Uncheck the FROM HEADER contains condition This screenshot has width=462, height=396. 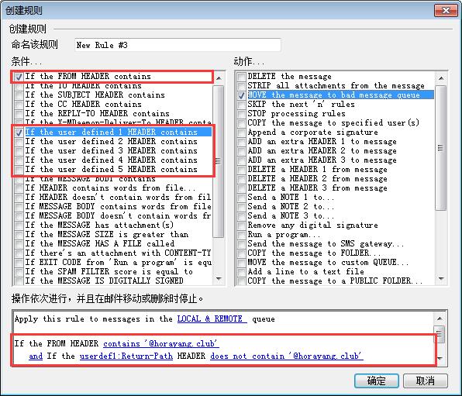[x=19, y=77]
